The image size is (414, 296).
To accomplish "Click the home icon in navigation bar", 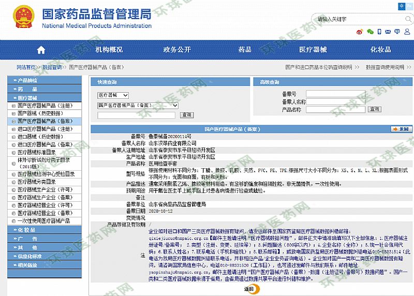I will 41,50.
